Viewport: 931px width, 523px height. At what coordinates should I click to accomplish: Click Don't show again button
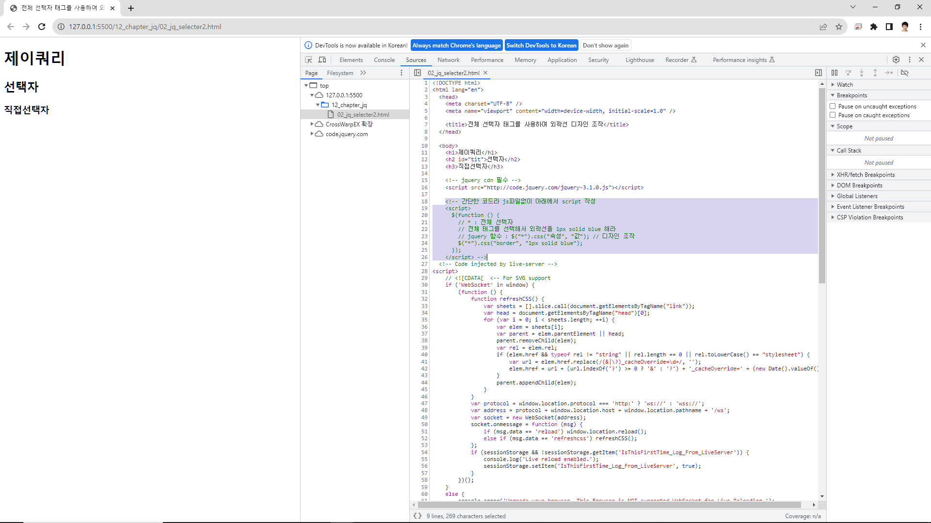606,46
